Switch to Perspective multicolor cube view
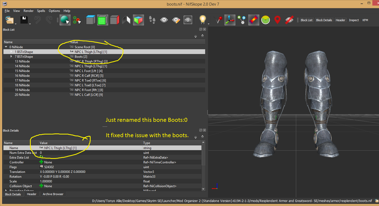The height and width of the screenshot is (206, 379). [x=138, y=20]
